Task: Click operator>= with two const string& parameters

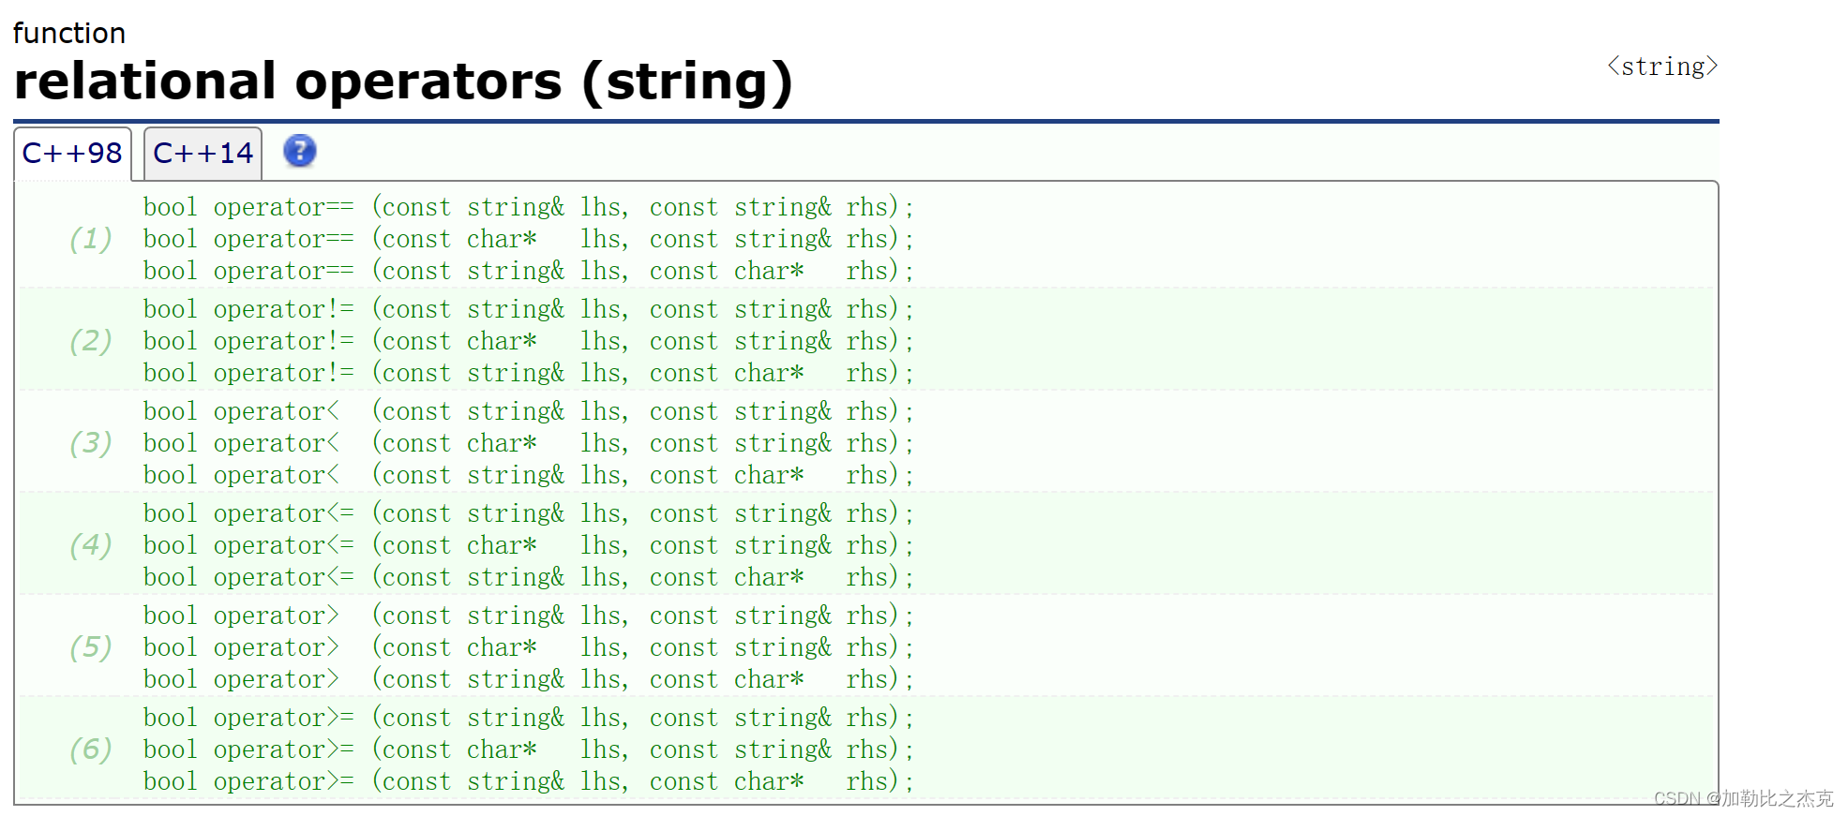Action: point(529,718)
